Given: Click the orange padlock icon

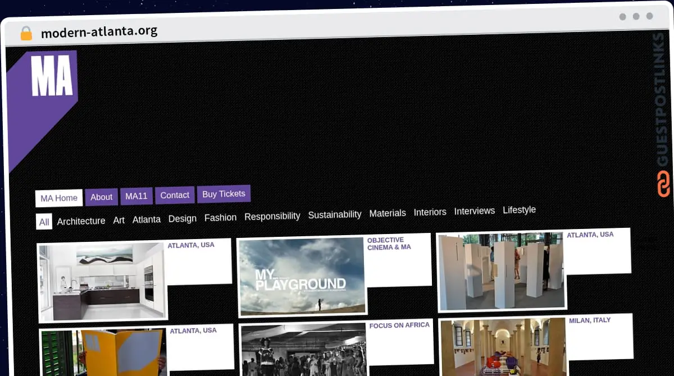Looking at the screenshot, I should 26,33.
